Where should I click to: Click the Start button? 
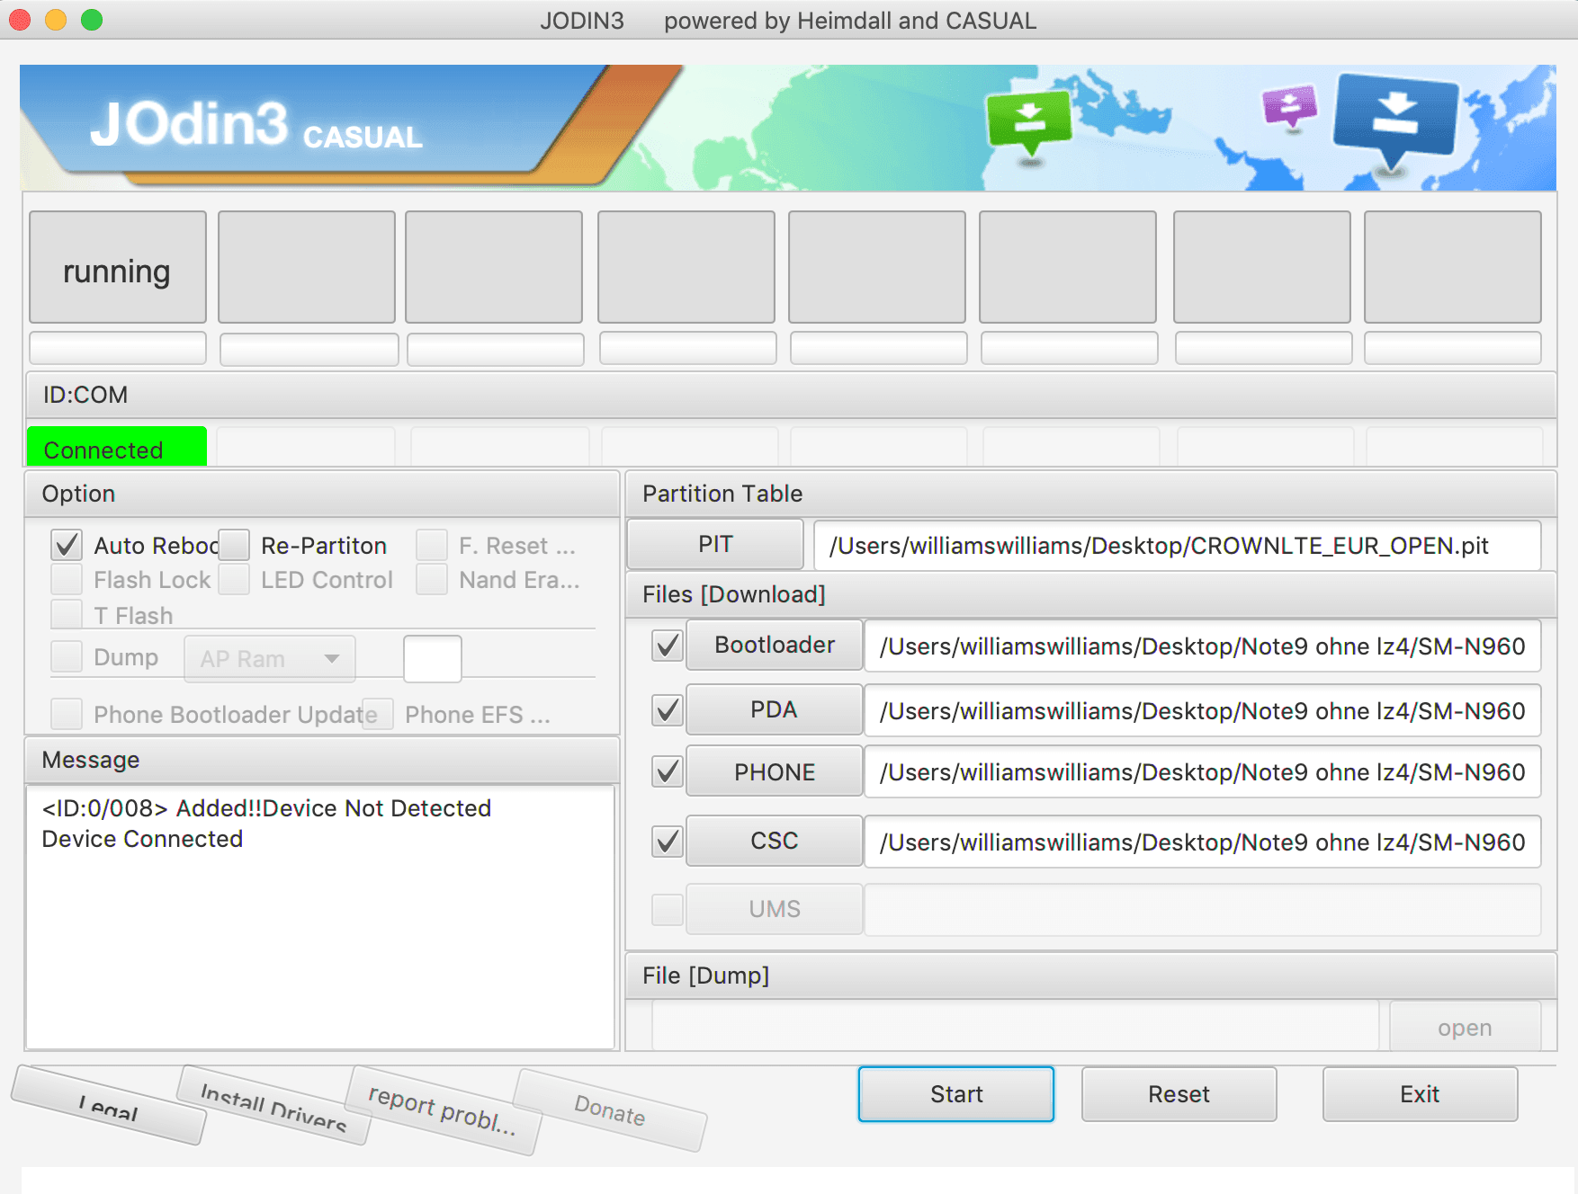click(x=956, y=1094)
